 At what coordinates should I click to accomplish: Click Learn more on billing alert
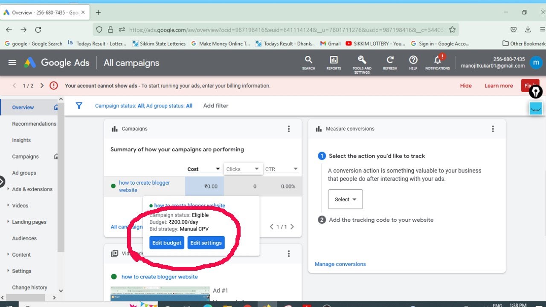tap(499, 86)
